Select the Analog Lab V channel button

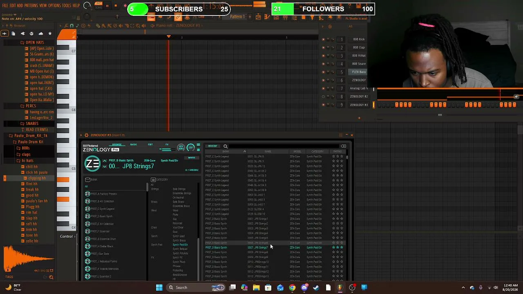click(359, 88)
